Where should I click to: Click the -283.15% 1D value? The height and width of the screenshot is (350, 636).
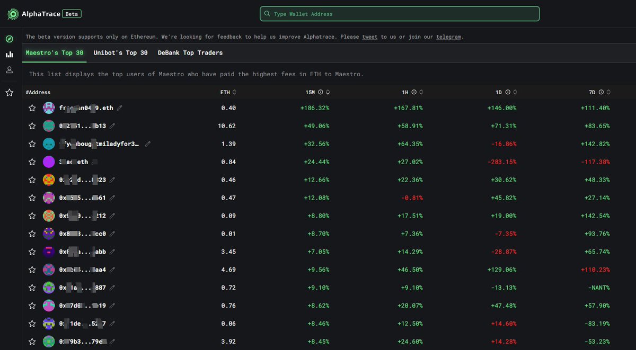[501, 162]
